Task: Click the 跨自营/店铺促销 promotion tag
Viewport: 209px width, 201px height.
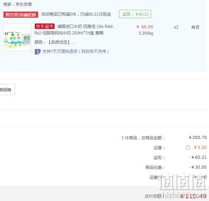Action: click(x=21, y=15)
